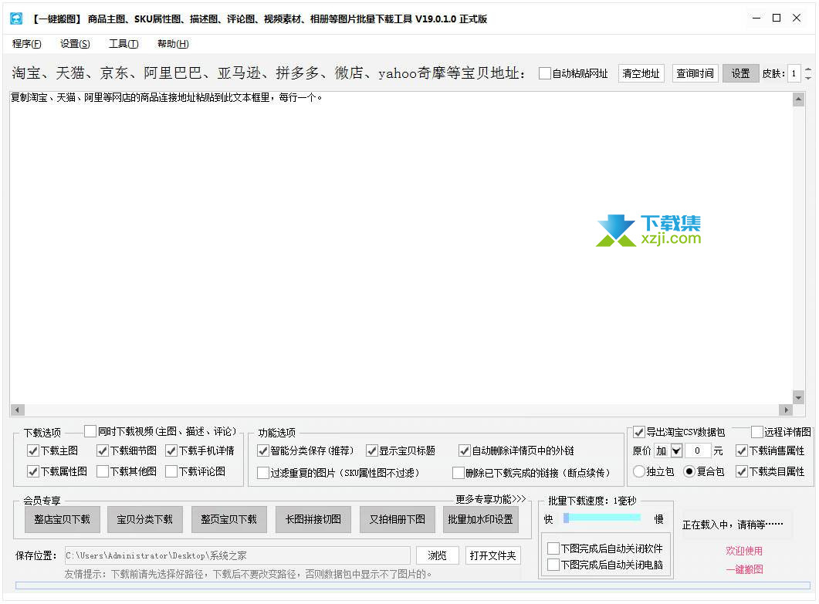Click the 长图拼接切图 button
This screenshot has width=819, height=604.
313,519
